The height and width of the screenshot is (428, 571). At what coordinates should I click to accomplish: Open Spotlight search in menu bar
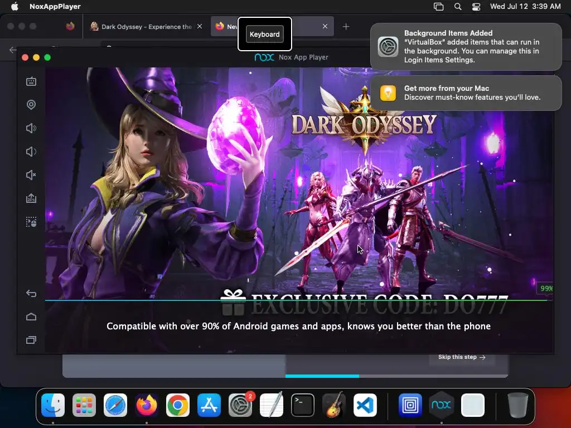(x=458, y=6)
